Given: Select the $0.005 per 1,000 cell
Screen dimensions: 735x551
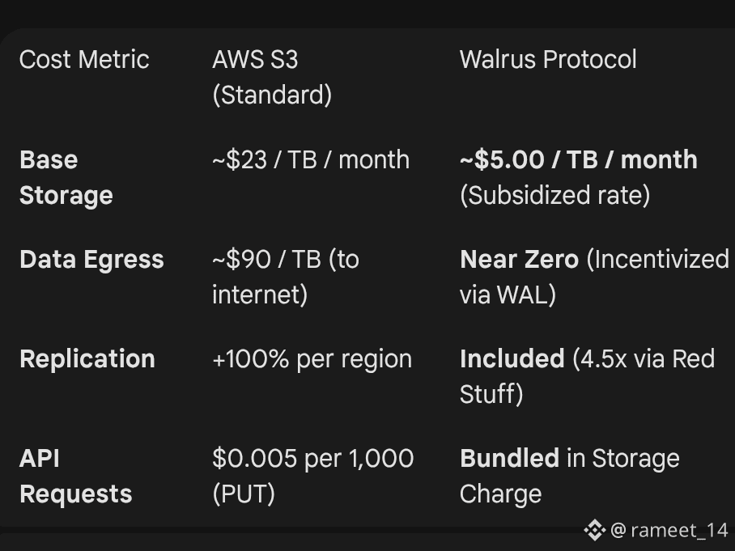Looking at the screenshot, I should click(x=312, y=459).
